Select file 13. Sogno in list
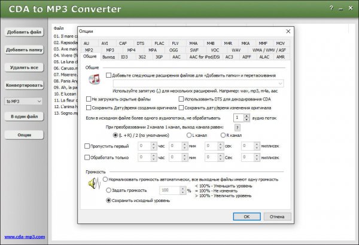The image size is (359, 245). click(65, 113)
